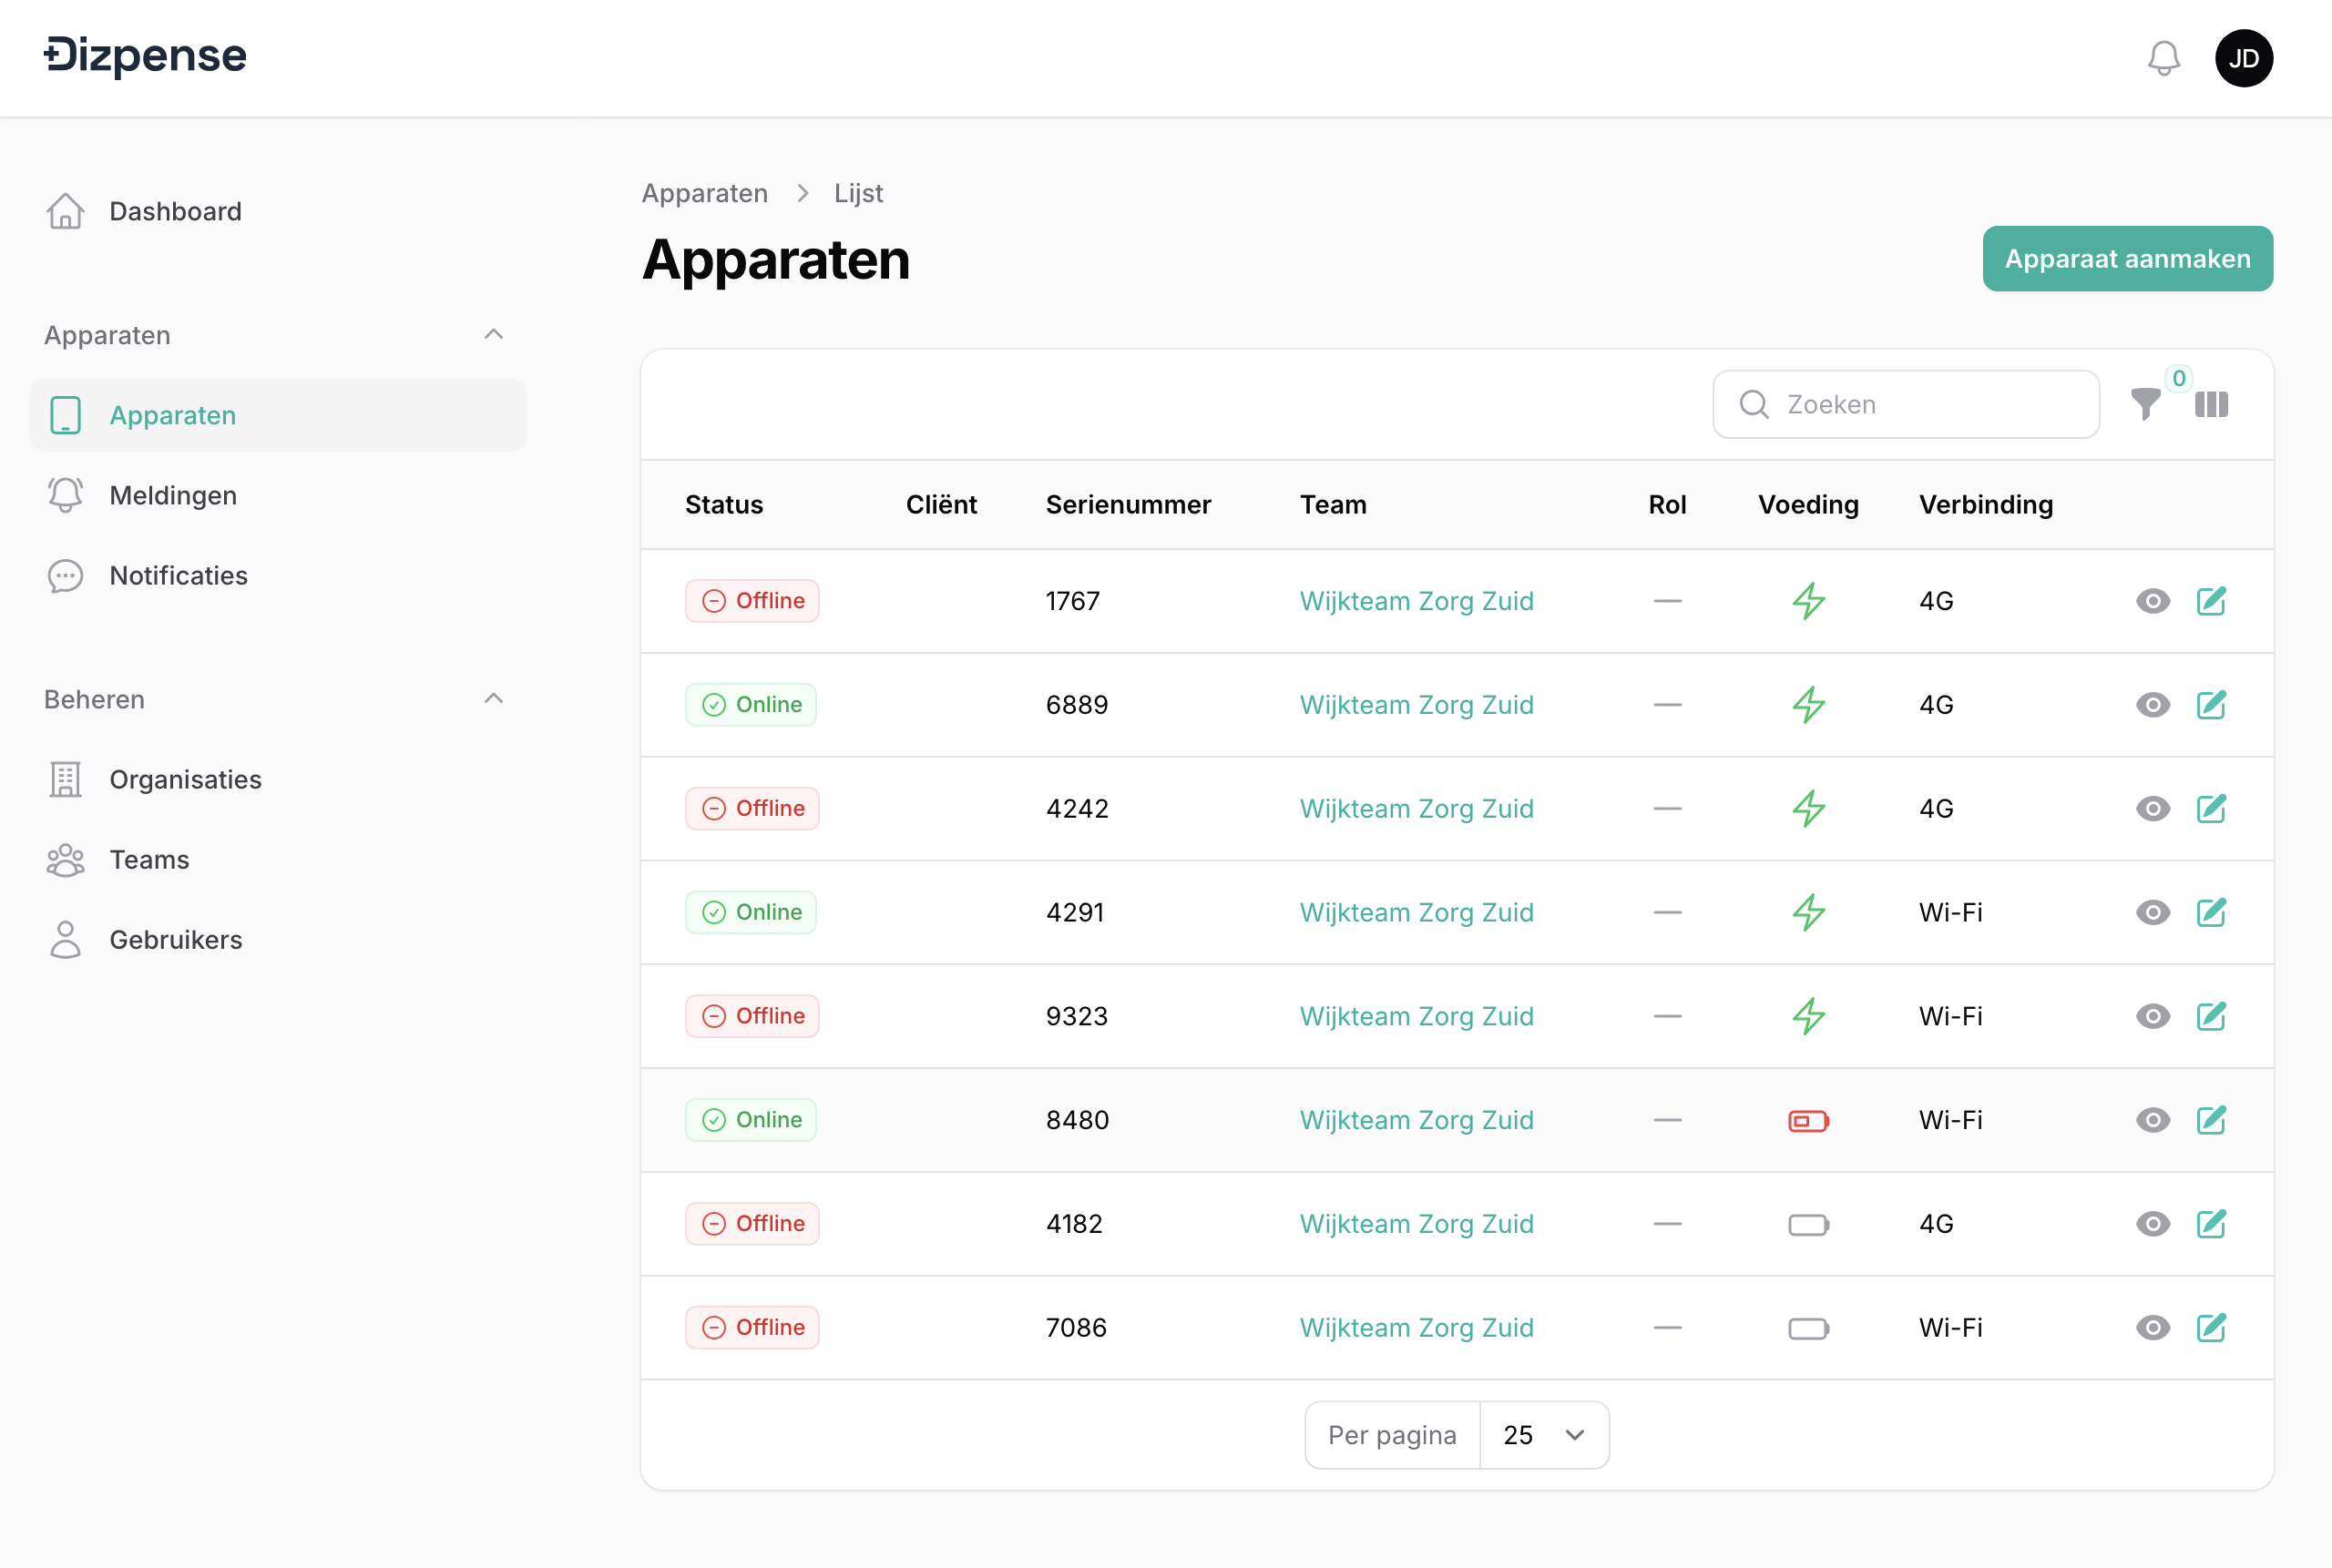This screenshot has height=1568, width=2332.
Task: View device 6889 via eye icon
Action: [x=2153, y=705]
